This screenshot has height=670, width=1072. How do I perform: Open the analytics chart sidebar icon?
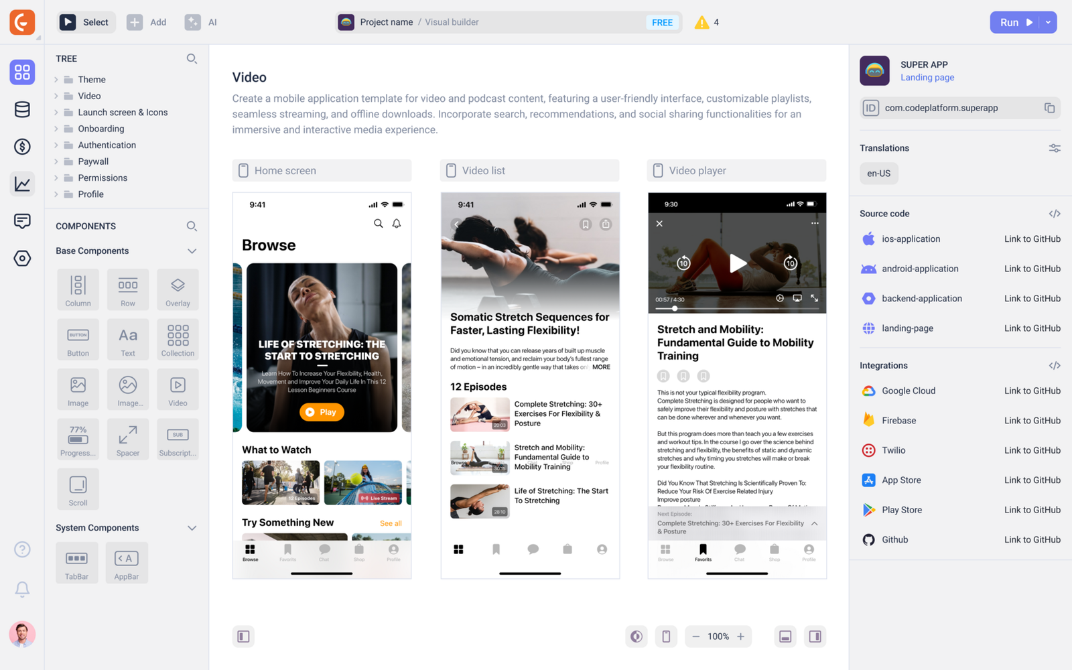[22, 184]
